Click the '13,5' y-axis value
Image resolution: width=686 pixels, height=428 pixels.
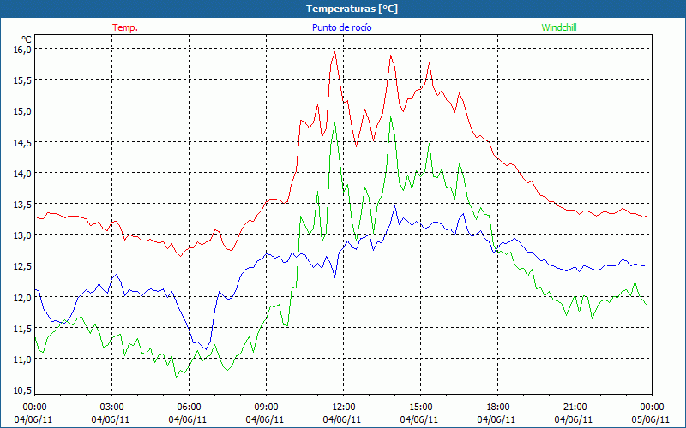[x=22, y=204]
